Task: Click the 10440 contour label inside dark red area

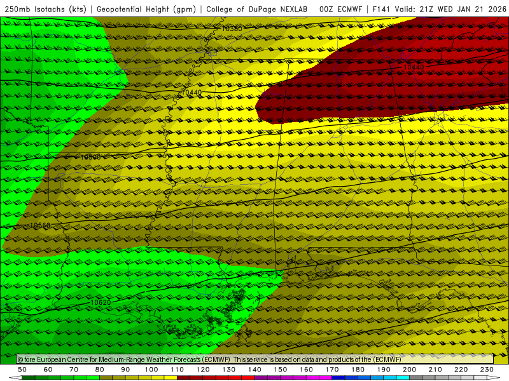Action: (414, 67)
